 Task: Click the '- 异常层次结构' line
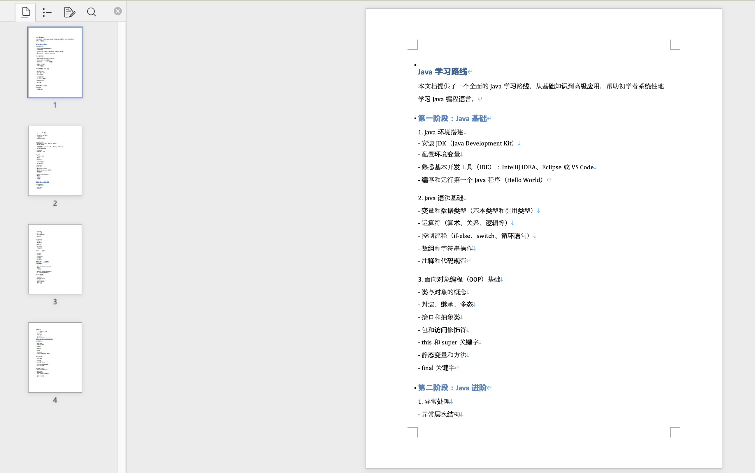[439, 415]
